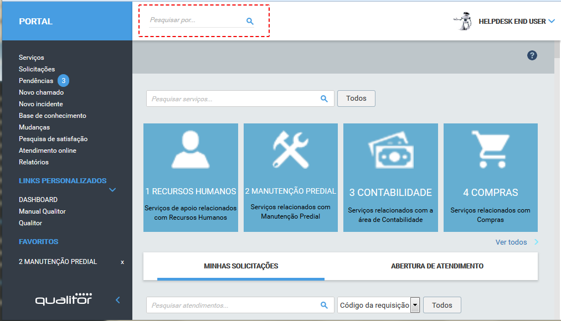Open the help question mark icon
The width and height of the screenshot is (561, 321).
pos(532,55)
